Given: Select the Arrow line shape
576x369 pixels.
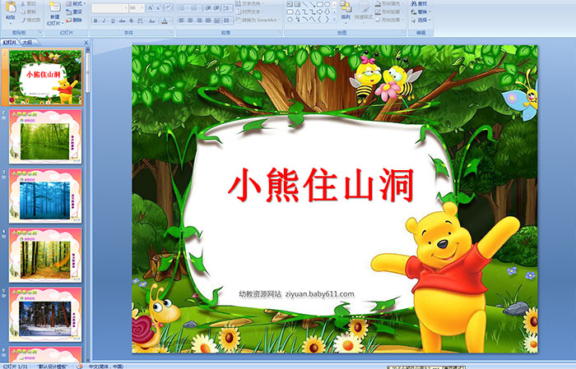Looking at the screenshot, I should [313, 4].
